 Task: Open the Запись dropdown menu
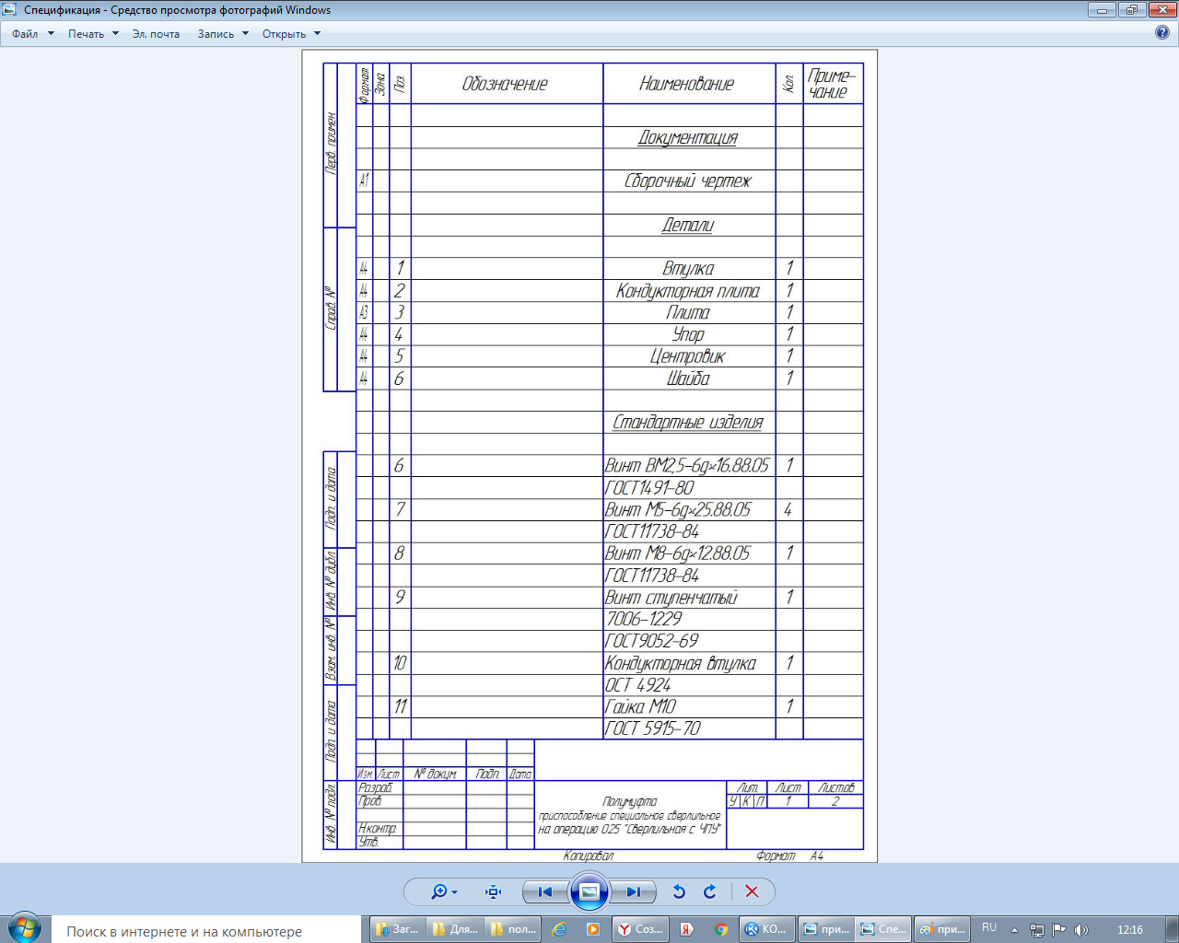(223, 34)
